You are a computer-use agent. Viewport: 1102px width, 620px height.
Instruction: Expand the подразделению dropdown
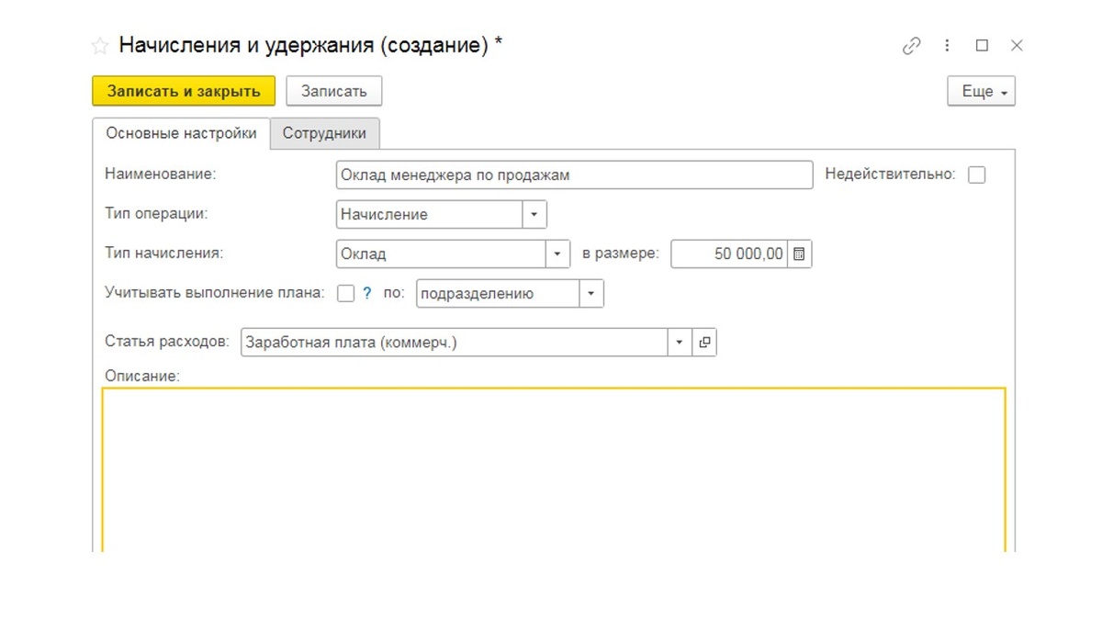pos(591,293)
